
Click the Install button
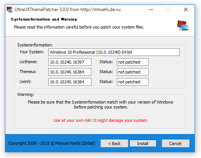(x=143, y=144)
